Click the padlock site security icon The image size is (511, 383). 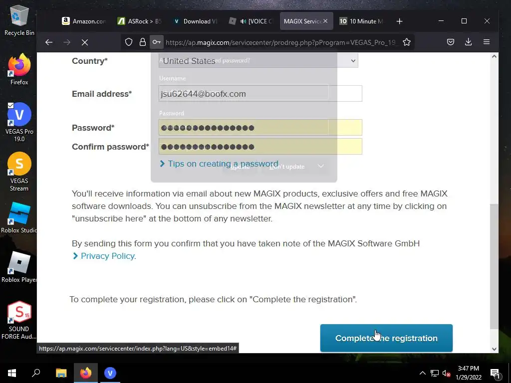(x=142, y=42)
